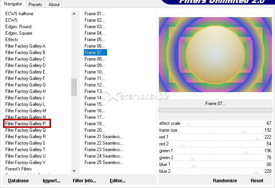Select Filter Factory Gallery V

(26, 163)
